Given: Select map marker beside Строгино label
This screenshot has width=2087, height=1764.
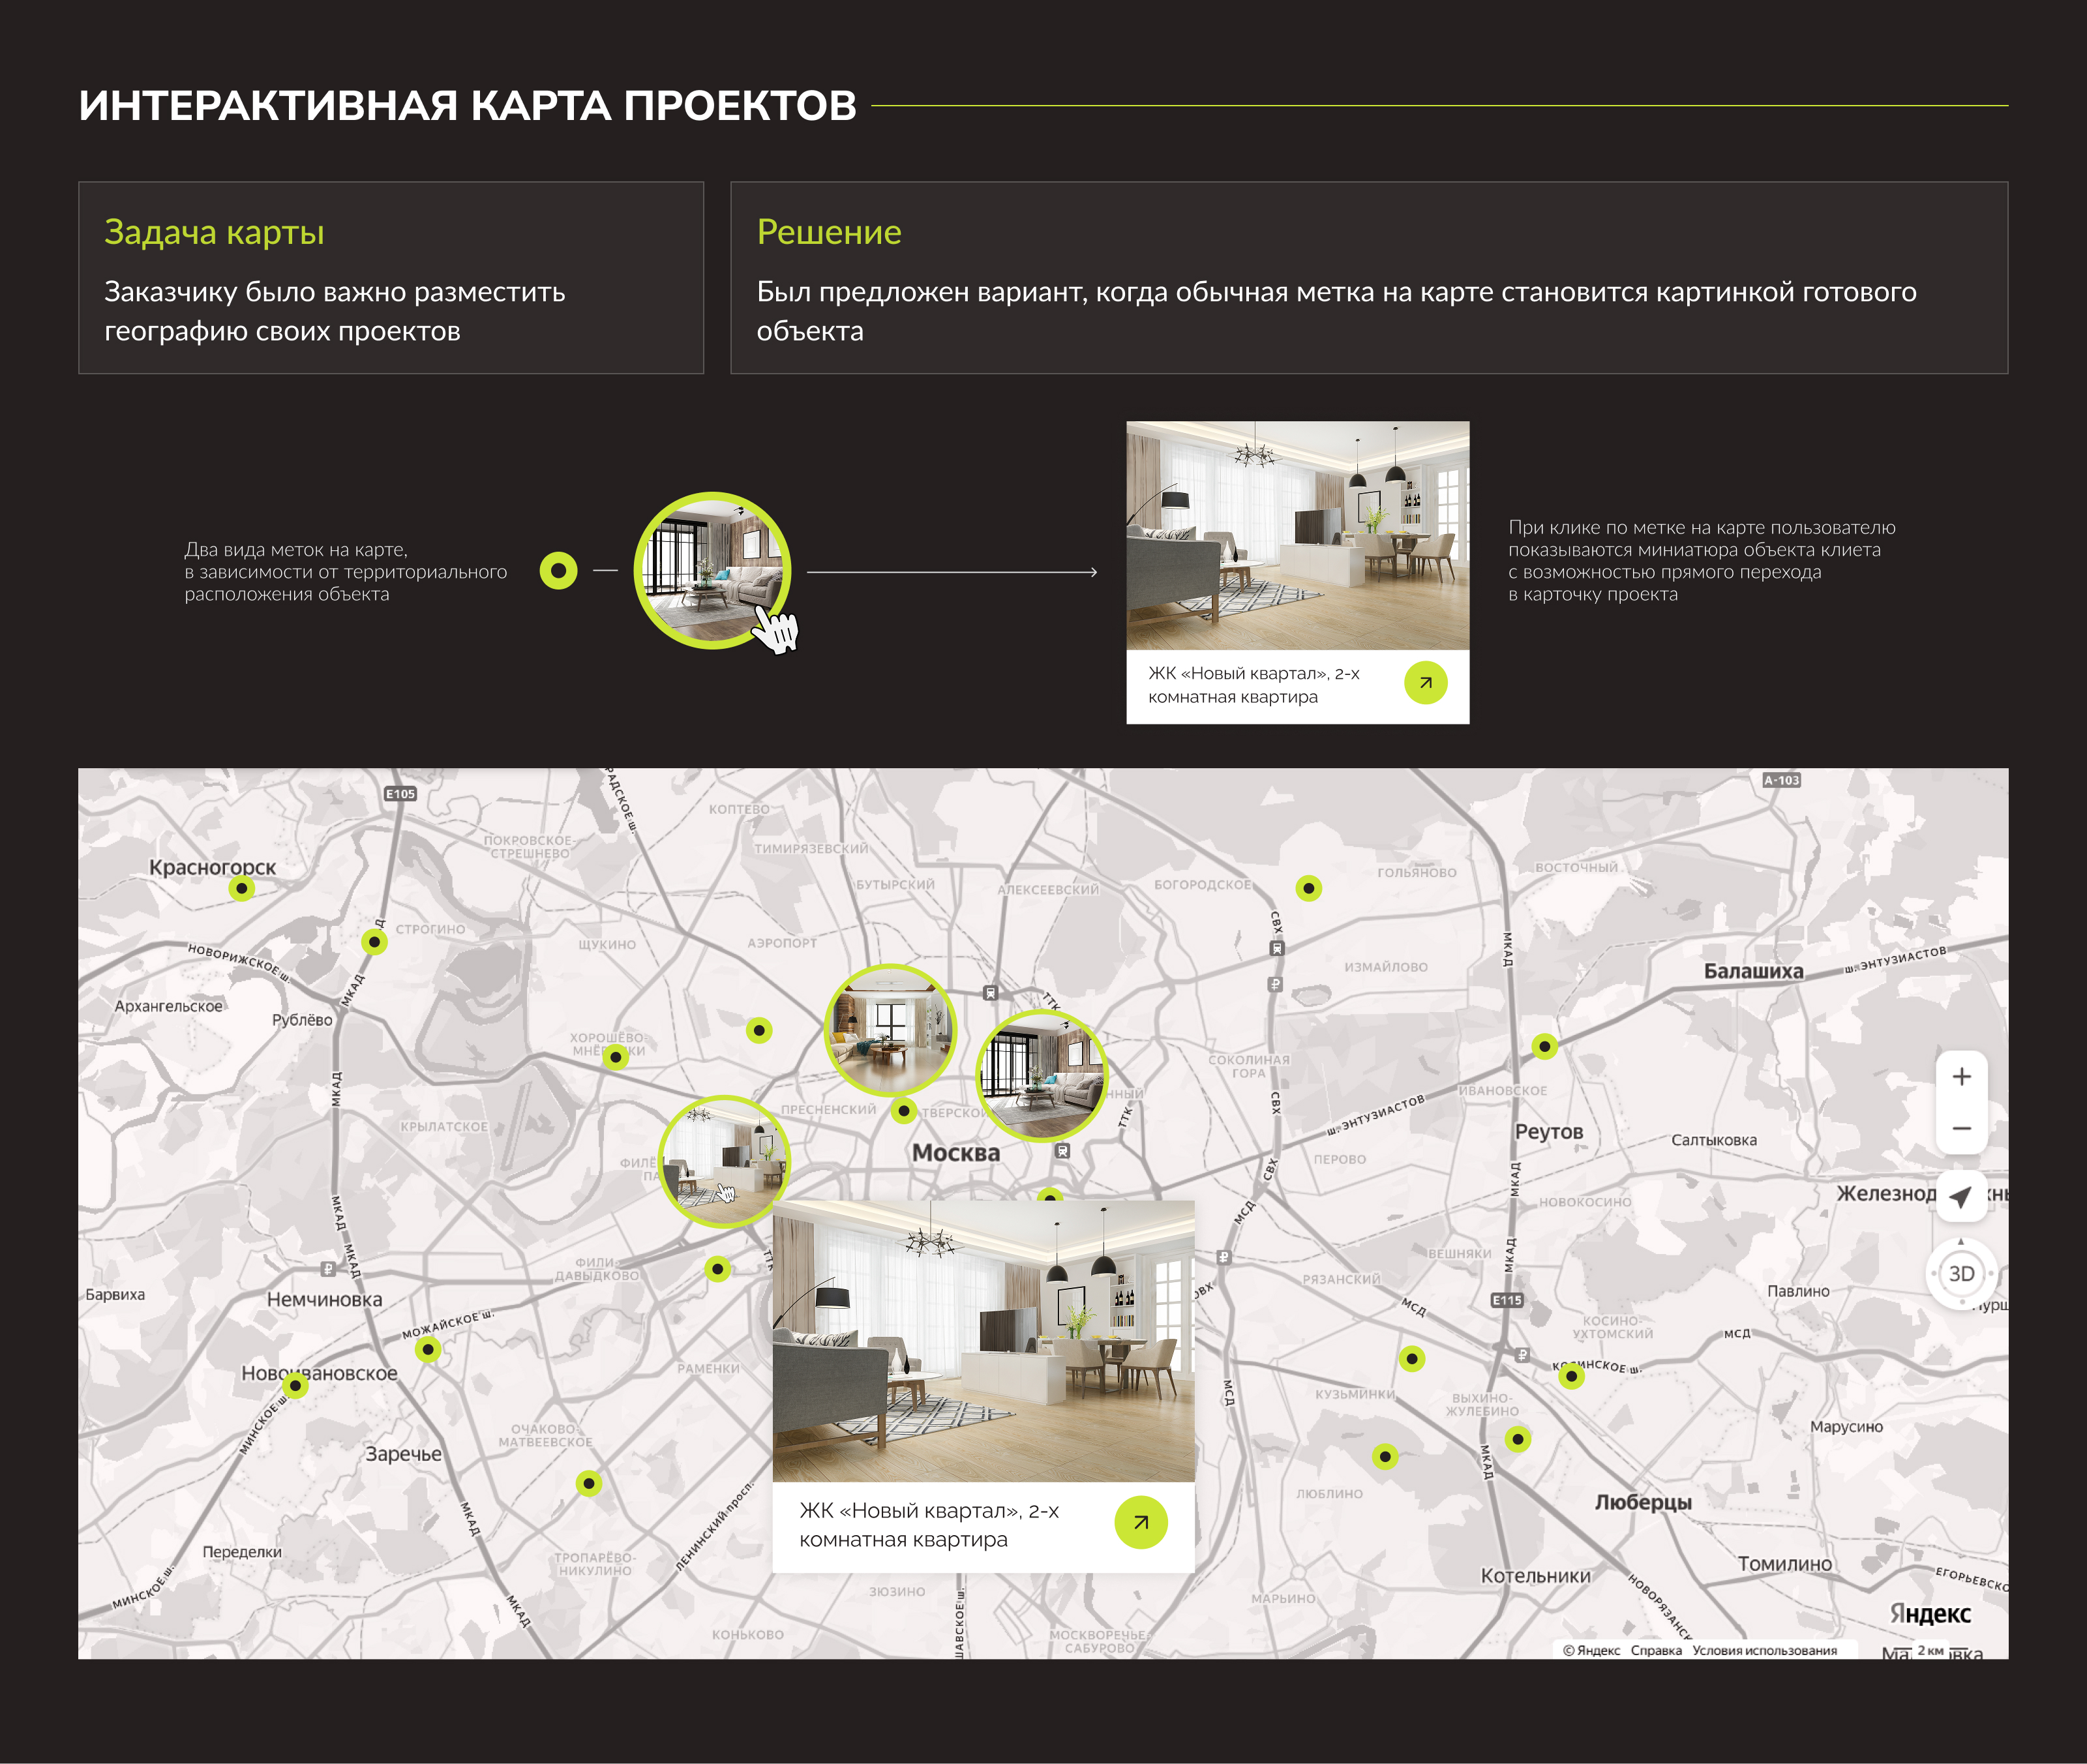Looking at the screenshot, I should click(x=374, y=941).
